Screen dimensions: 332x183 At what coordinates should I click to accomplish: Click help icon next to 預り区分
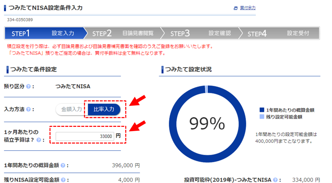[x=28, y=87]
